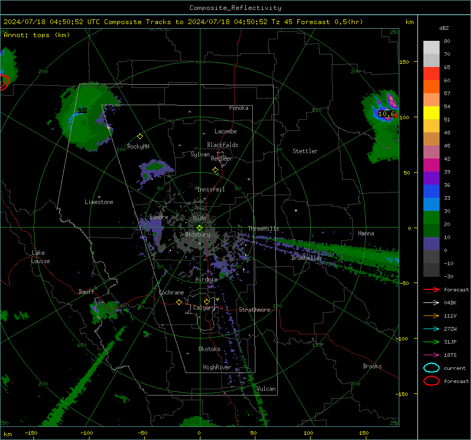The height and width of the screenshot is (440, 471).
Task: Select the yellow diamond at radar center
Action: pos(199,228)
